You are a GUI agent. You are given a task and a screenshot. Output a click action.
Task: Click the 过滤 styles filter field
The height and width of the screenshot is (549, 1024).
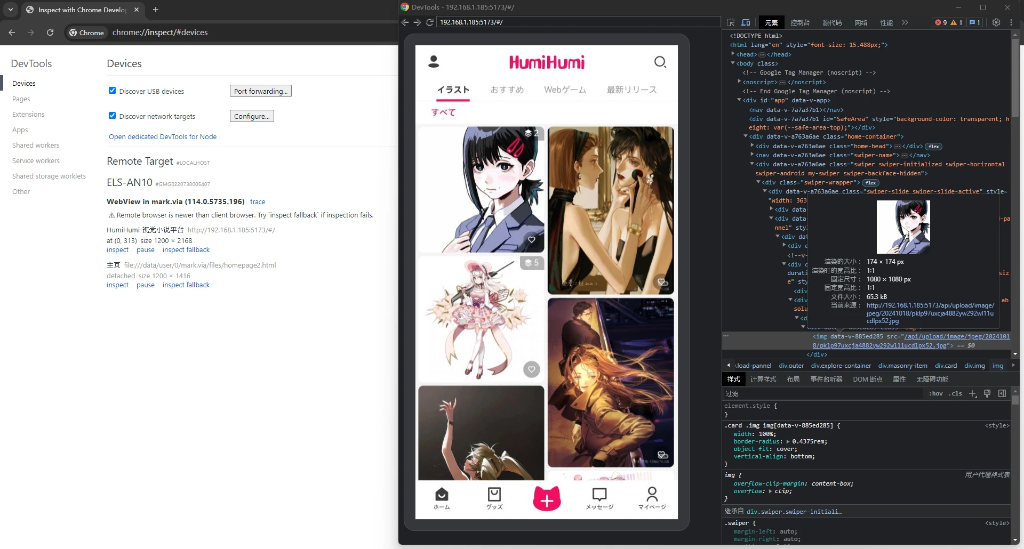(821, 393)
